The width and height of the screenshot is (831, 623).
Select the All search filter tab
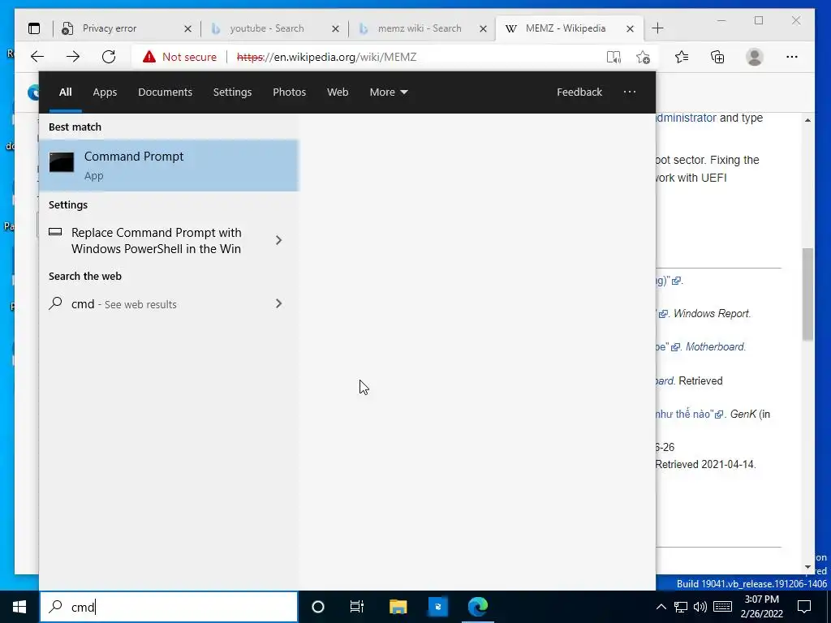(x=65, y=92)
